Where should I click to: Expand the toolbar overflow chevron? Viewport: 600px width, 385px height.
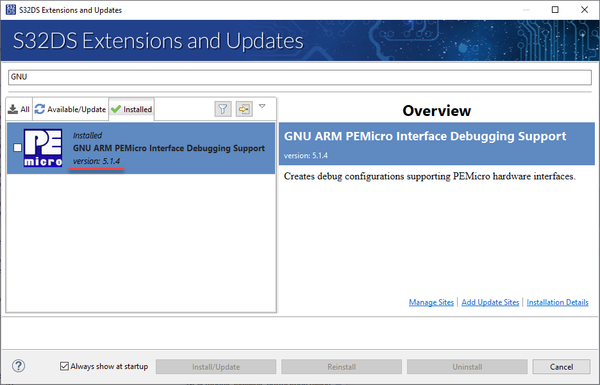[263, 107]
